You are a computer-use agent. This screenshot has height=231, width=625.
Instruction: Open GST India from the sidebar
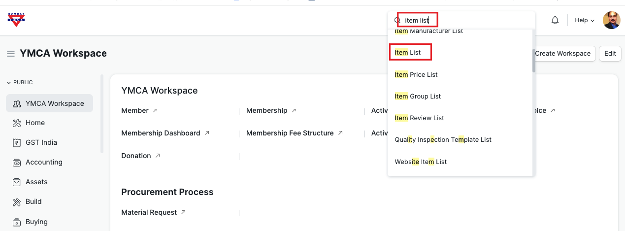(x=41, y=142)
